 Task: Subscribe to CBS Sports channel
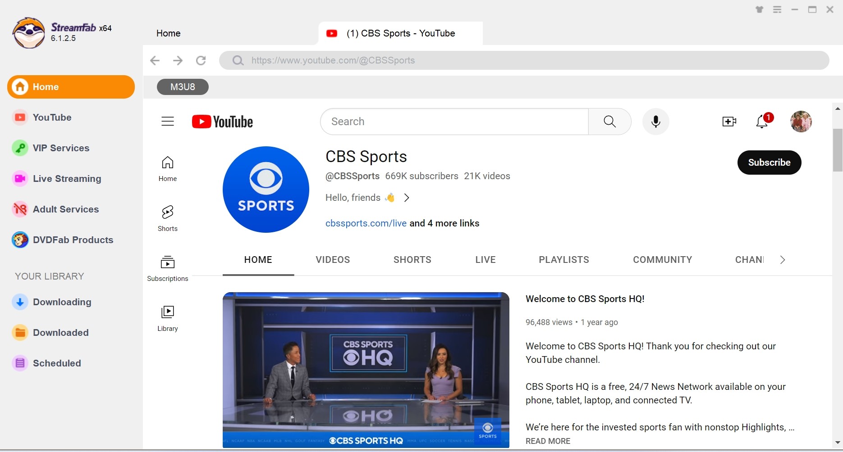tap(769, 163)
